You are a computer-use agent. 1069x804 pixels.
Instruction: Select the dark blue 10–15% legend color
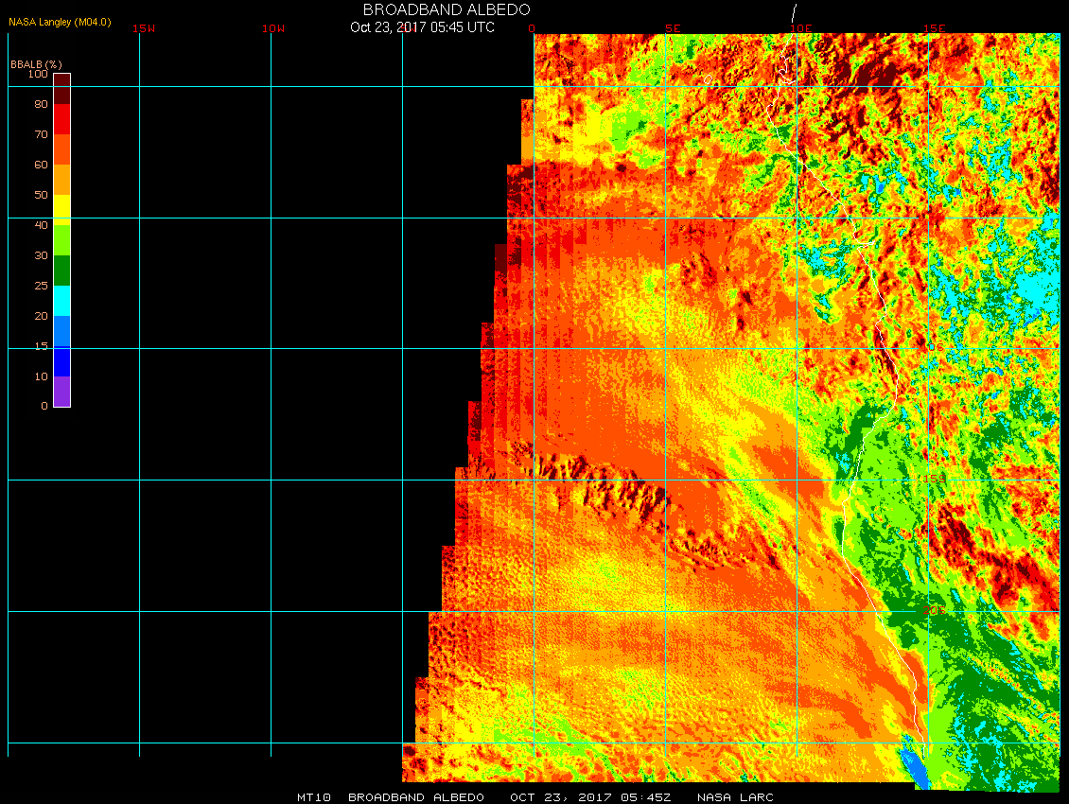[61, 361]
